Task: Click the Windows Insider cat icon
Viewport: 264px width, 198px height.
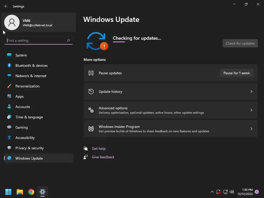Action: point(91,129)
